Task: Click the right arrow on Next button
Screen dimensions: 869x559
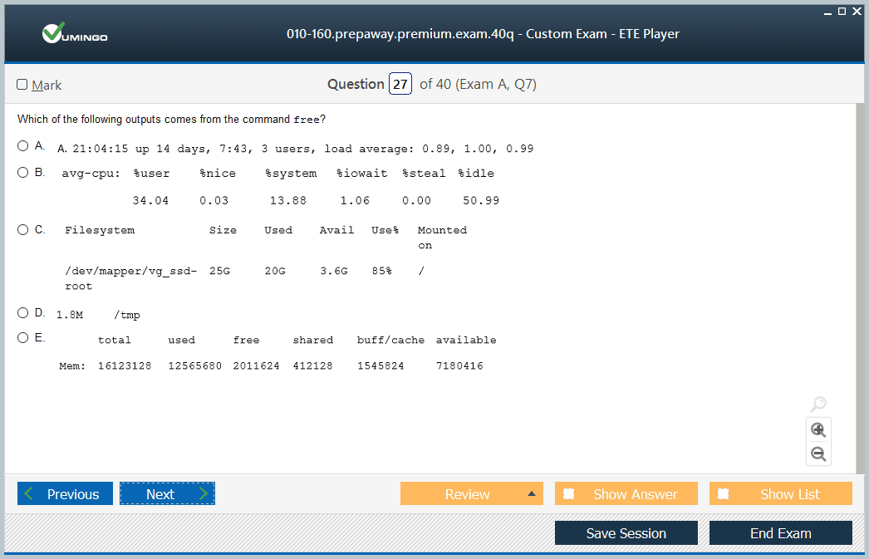Action: click(204, 494)
